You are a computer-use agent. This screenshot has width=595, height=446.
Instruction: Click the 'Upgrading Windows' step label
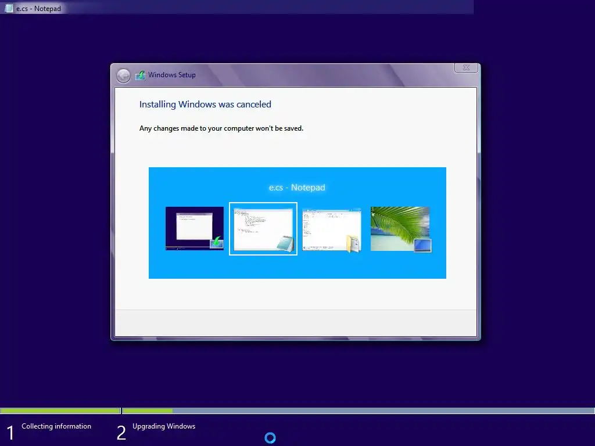point(164,426)
